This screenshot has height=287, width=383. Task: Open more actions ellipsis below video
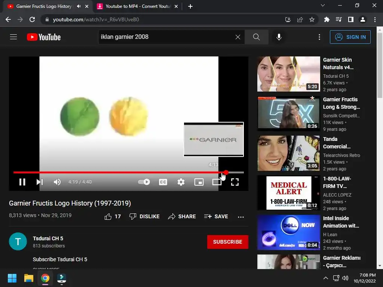coord(241,217)
